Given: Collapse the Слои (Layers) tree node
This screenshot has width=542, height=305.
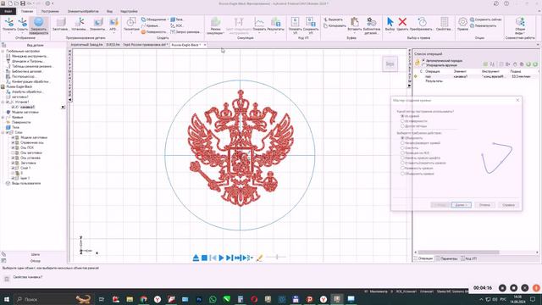Looking at the screenshot, I should point(3,132).
